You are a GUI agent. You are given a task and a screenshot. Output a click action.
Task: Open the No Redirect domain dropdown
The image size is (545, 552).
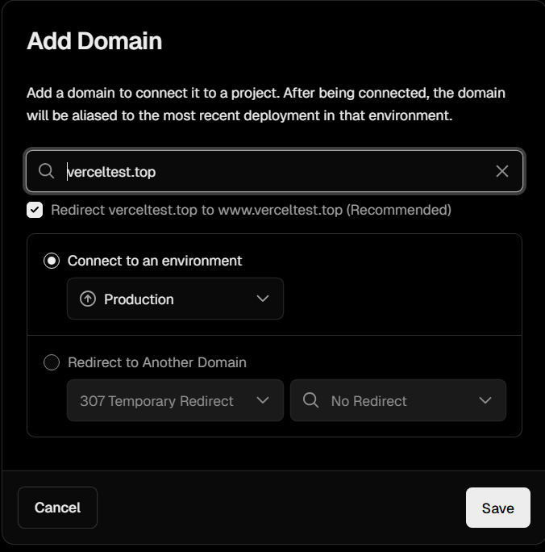tap(398, 400)
